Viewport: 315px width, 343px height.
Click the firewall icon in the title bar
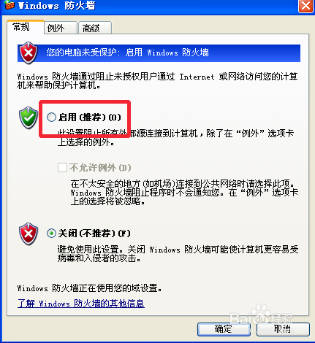pos(10,5)
